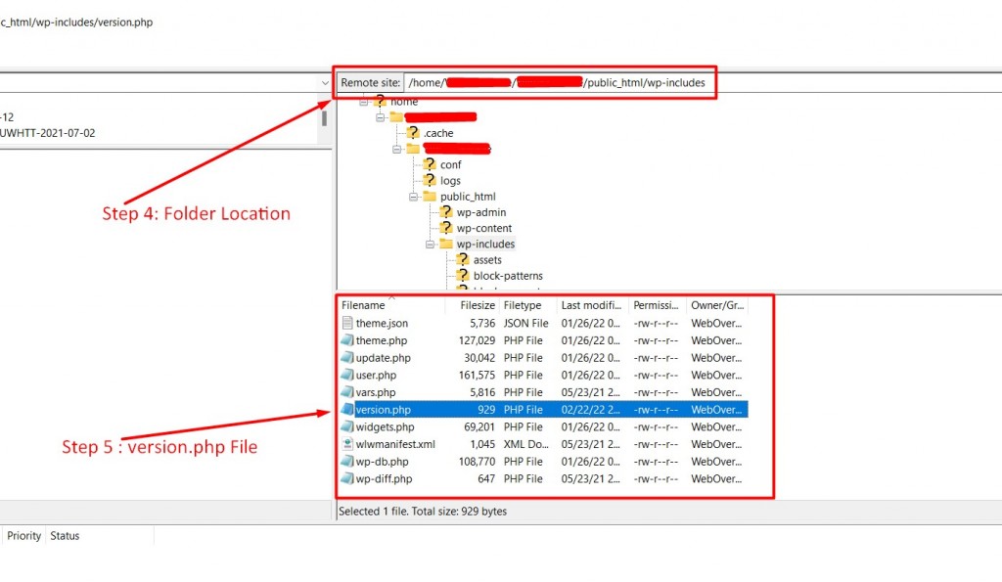
Task: Sort files by the Permissions column
Action: tap(658, 305)
